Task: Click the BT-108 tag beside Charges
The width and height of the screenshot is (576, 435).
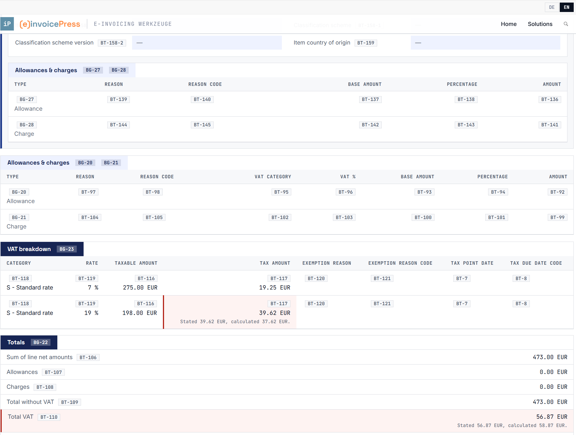Action: (45, 387)
